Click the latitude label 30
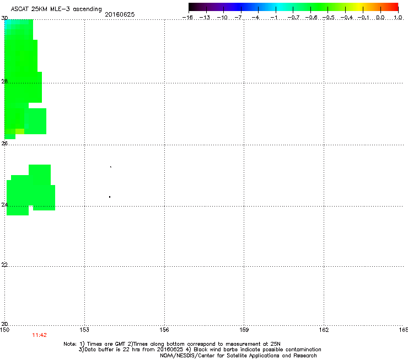This screenshot has width=408, height=359. (4, 18)
